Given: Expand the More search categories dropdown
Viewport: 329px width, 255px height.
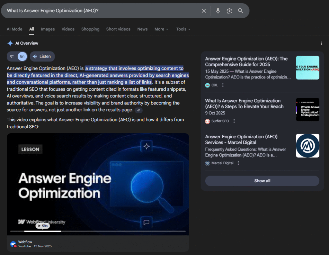Looking at the screenshot, I should (161, 29).
